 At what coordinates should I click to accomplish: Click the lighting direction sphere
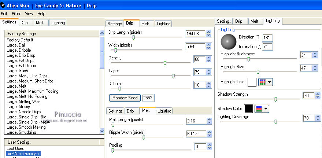(x=228, y=42)
